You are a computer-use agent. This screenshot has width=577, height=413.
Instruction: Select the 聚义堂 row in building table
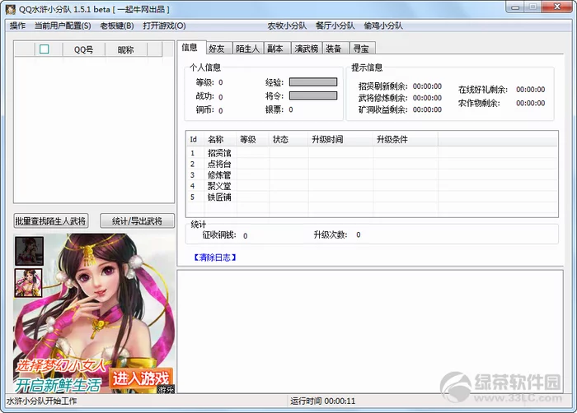[372, 186]
